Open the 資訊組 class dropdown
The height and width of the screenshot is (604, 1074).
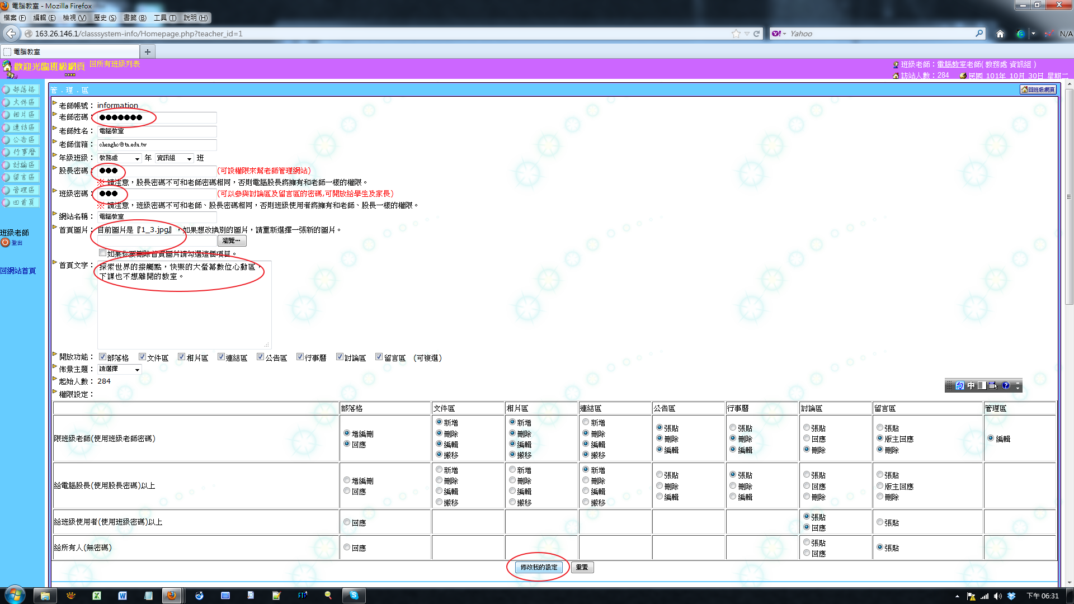point(174,158)
